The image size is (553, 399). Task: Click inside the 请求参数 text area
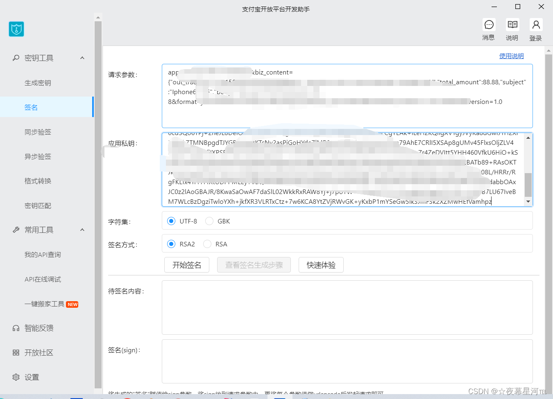click(x=347, y=96)
